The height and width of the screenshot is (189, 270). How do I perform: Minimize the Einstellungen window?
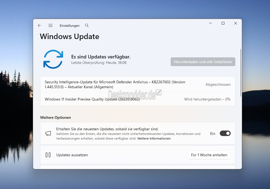(x=210, y=23)
